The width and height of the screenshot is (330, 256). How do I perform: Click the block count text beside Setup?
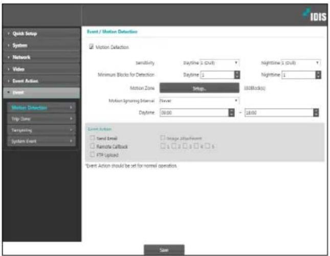[x=254, y=88]
